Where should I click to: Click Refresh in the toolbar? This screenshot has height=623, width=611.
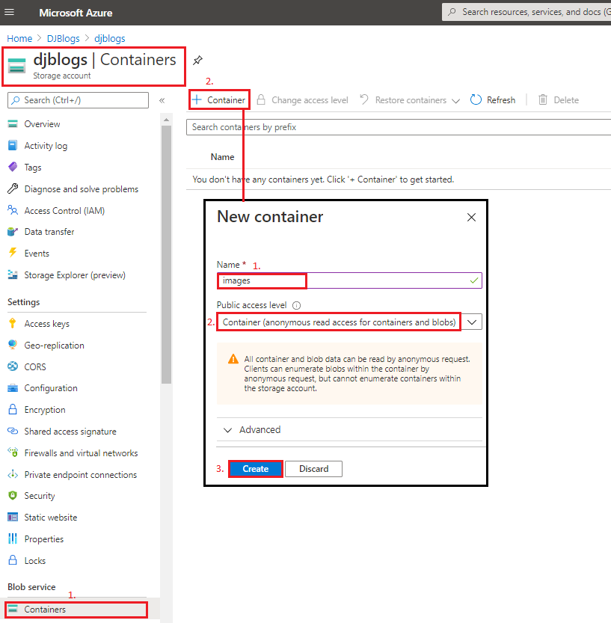point(493,100)
